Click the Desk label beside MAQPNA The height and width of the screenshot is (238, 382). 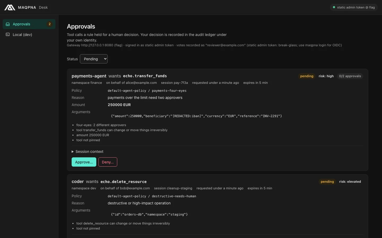coord(43,7)
